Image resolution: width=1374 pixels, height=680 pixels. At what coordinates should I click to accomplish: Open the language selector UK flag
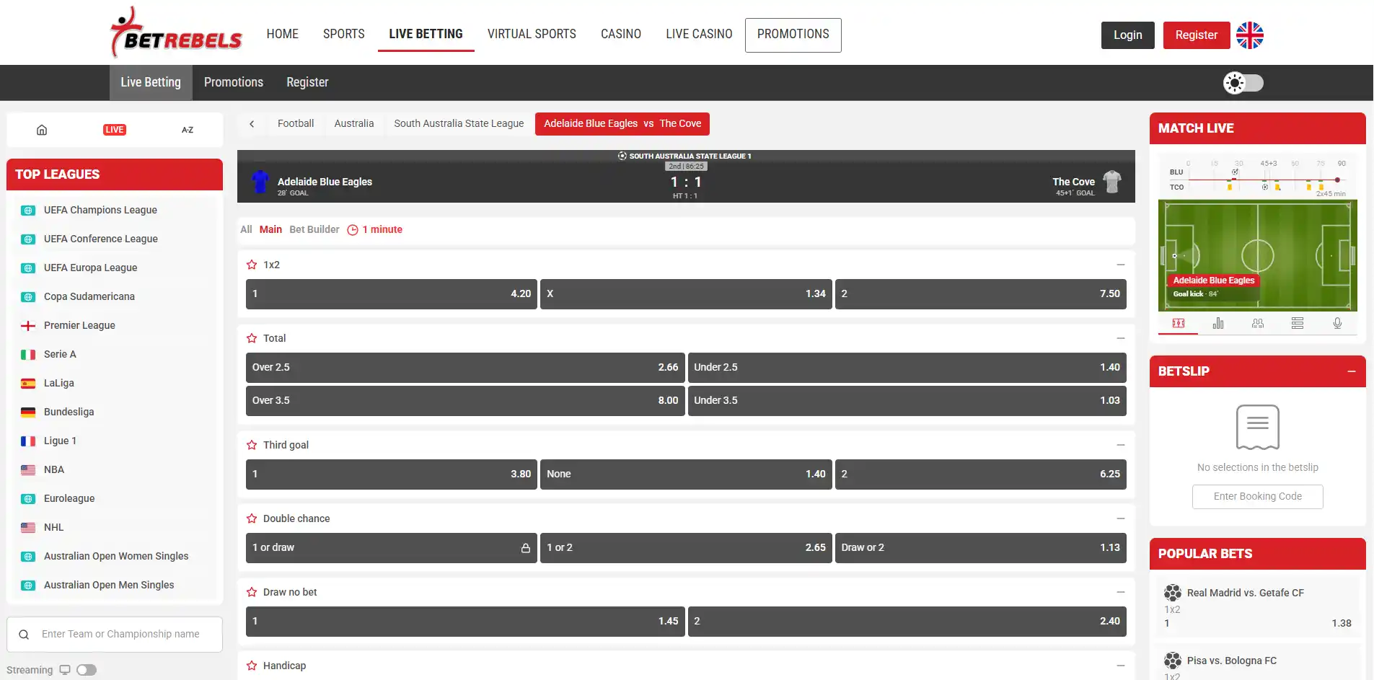(x=1250, y=35)
